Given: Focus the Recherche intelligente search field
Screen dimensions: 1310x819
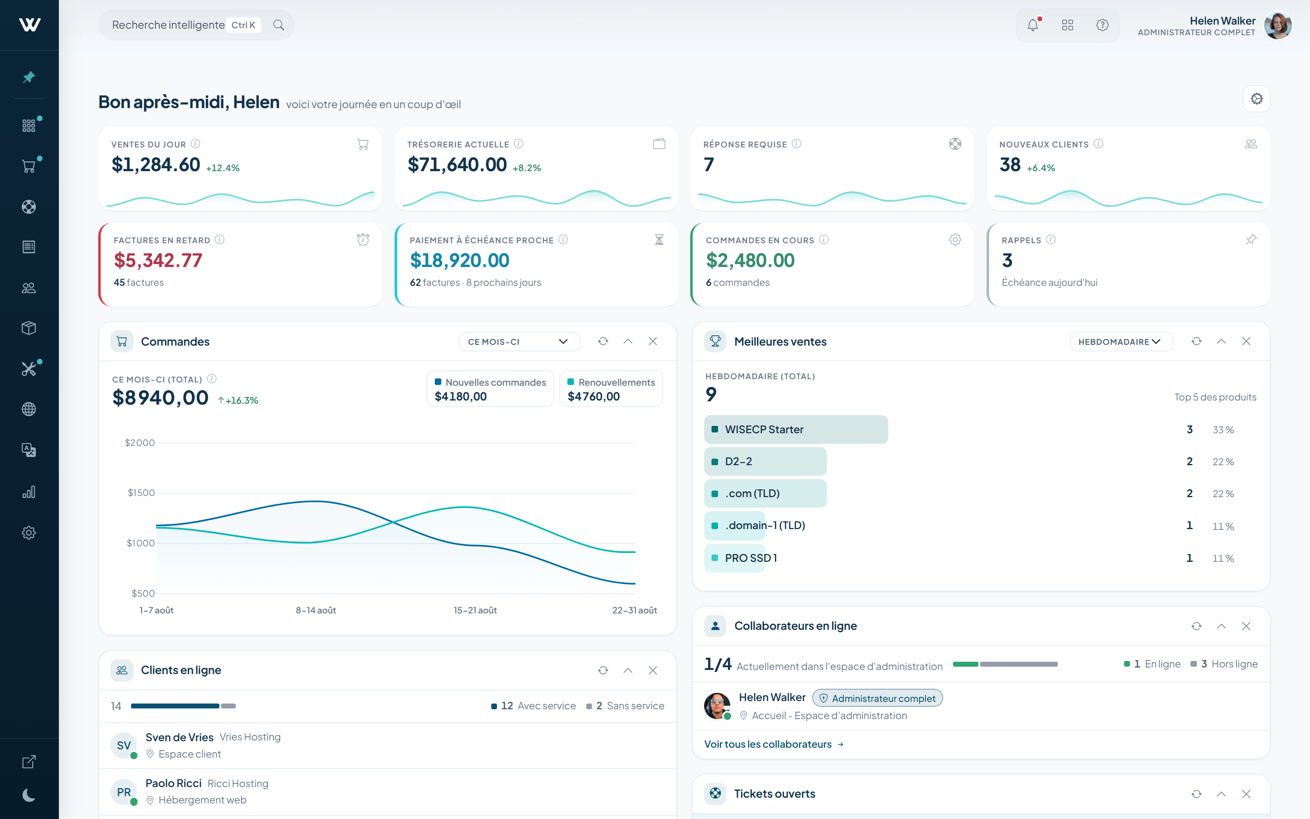Looking at the screenshot, I should tap(196, 25).
